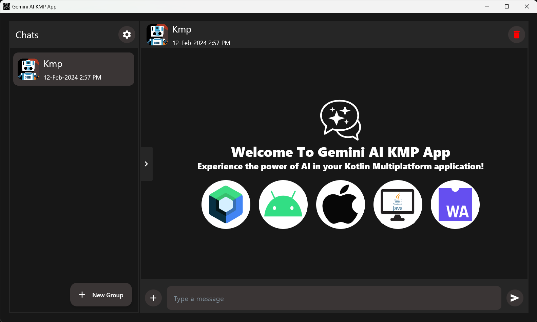Click the Kmp robot avatar in chat list
Screen dimensions: 537x322
tap(28, 69)
